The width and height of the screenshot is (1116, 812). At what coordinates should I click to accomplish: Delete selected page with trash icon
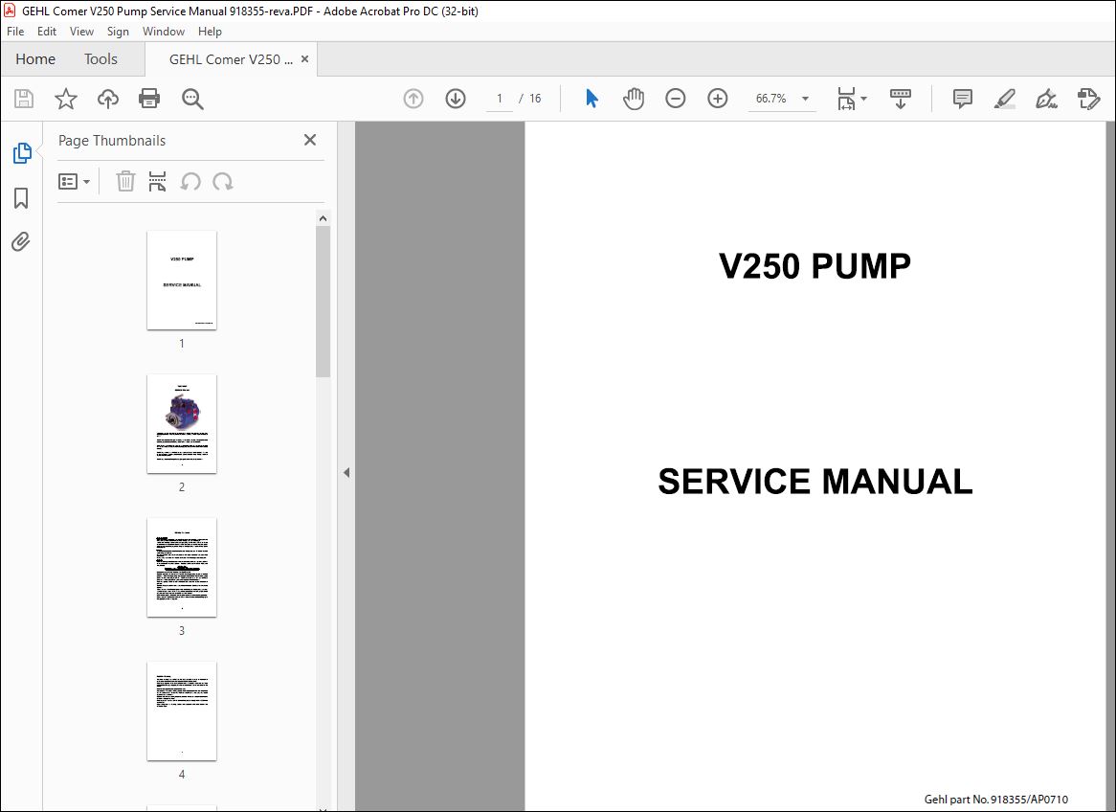tap(125, 181)
